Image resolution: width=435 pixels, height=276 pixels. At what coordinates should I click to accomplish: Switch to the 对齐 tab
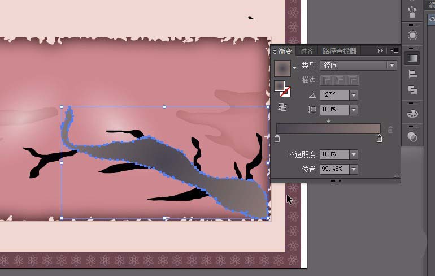coord(307,51)
